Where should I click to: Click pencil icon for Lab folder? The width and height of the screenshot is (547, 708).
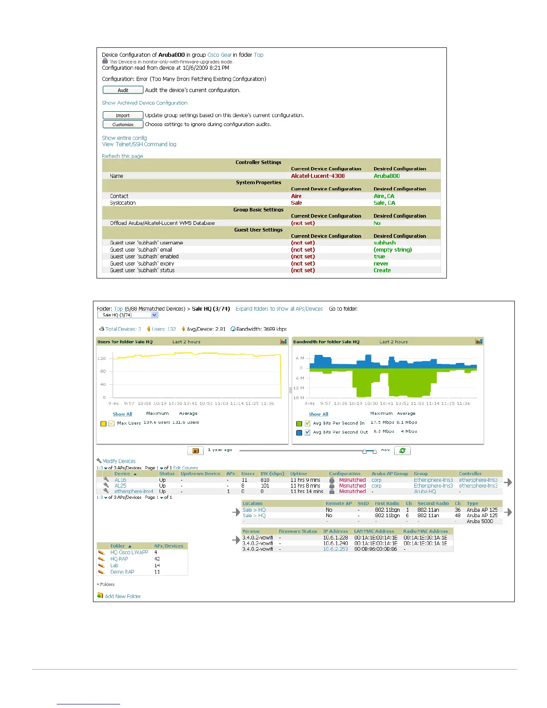point(101,565)
